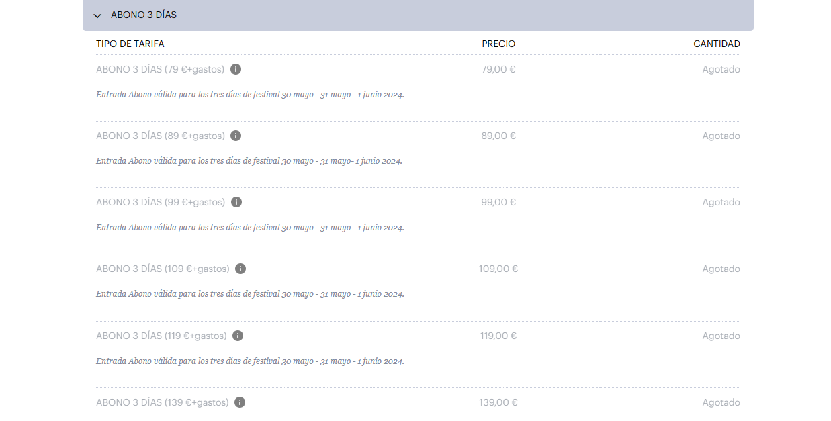Click ABONO 3 DÍAS (139 €+gastos) label
This screenshot has width=831, height=421.
click(x=163, y=402)
